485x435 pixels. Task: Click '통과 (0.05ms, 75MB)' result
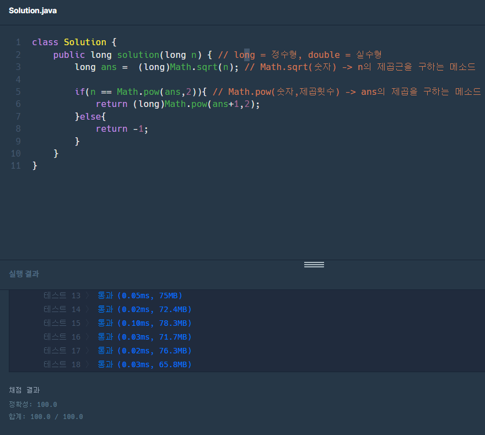tap(140, 296)
